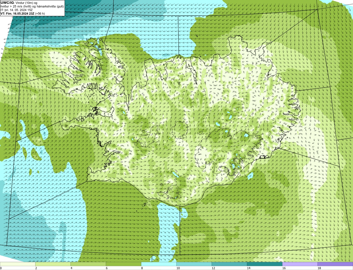Click the 10–12 m/s turquoise legend swatch
Viewport: 353px width, 270px height.
click(x=194, y=264)
